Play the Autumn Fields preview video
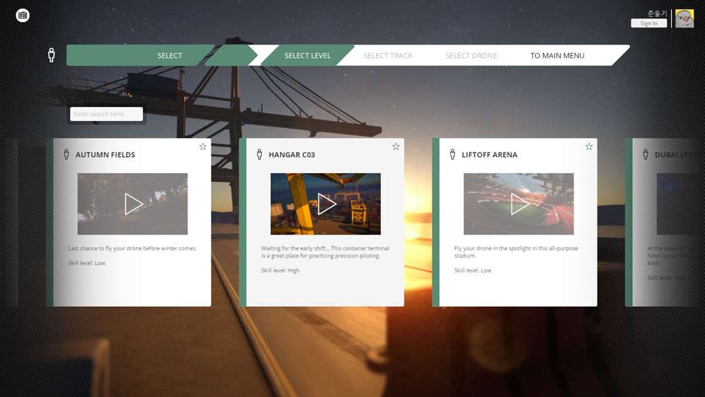Viewport: 705px width, 397px height. click(x=133, y=204)
